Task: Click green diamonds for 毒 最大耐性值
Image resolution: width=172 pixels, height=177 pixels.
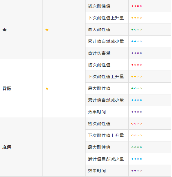Action: coord(136,30)
